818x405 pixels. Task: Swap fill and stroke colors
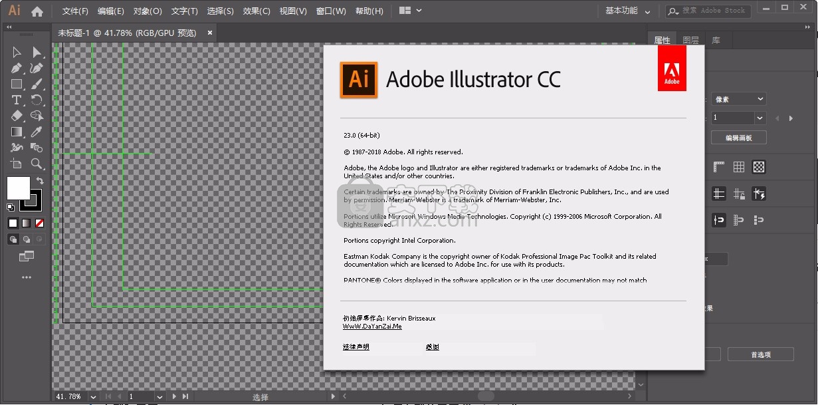point(40,180)
